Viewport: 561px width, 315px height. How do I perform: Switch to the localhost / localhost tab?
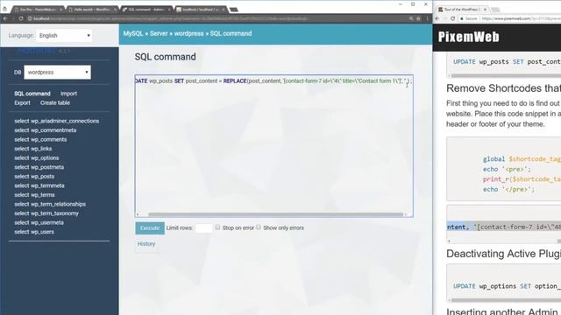[201, 10]
